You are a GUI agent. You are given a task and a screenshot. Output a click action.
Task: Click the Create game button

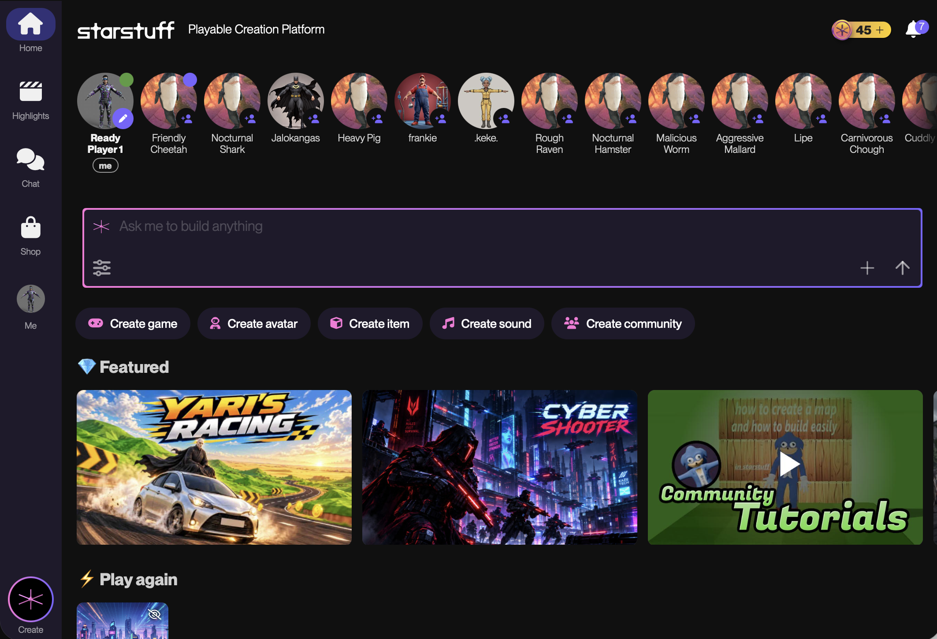click(133, 323)
